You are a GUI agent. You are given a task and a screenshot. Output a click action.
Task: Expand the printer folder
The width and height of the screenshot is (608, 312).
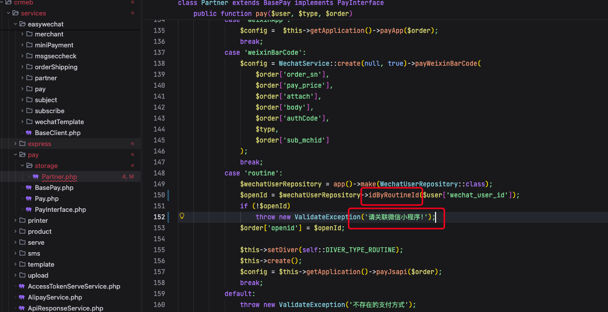(16, 220)
